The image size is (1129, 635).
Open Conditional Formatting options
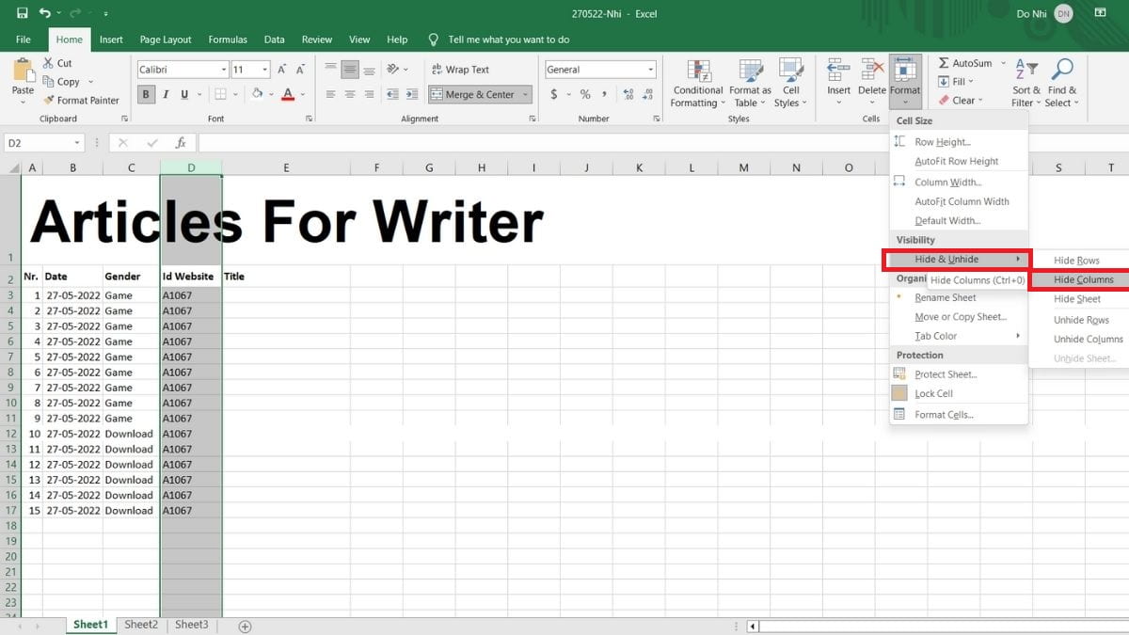tap(697, 83)
